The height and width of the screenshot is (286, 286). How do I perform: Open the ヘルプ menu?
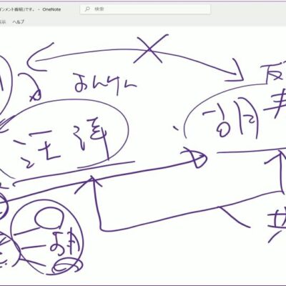[19, 21]
